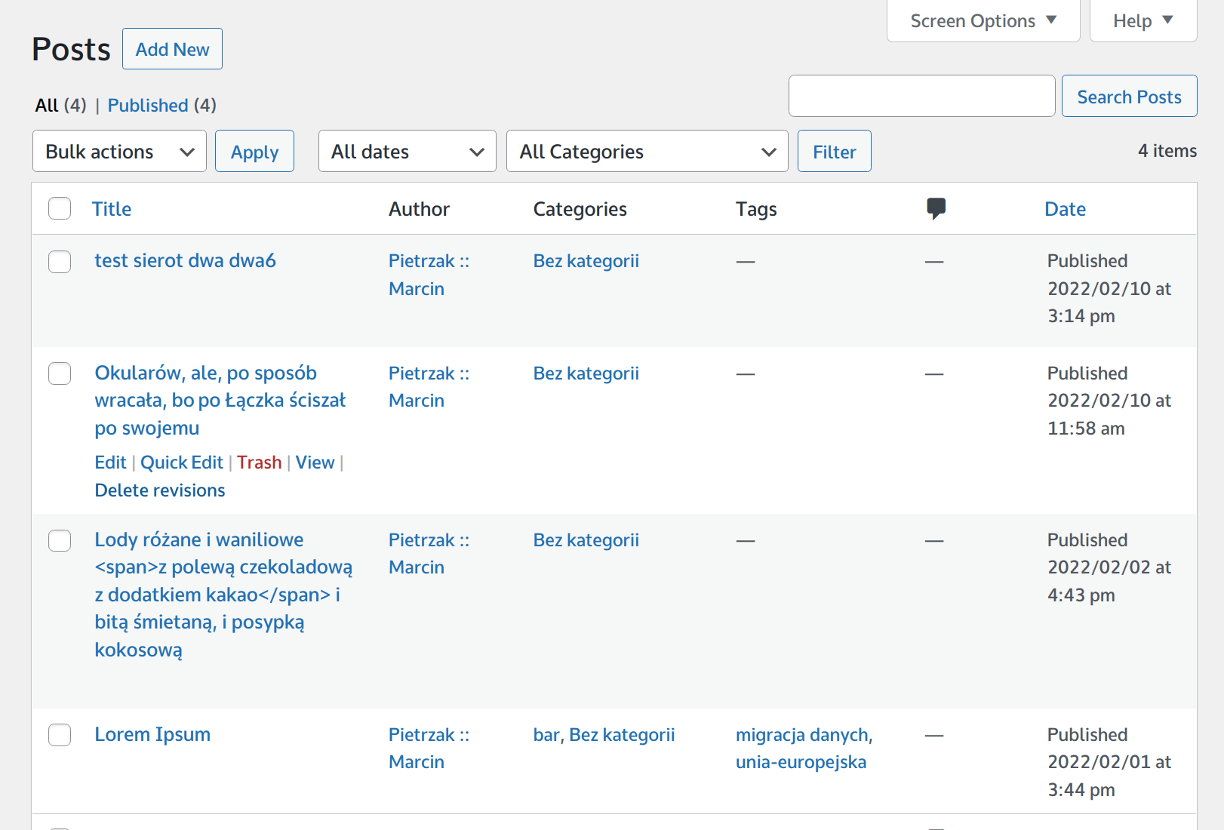Filter by 'Bez kategorii' in first row
The width and height of the screenshot is (1224, 830).
click(586, 261)
